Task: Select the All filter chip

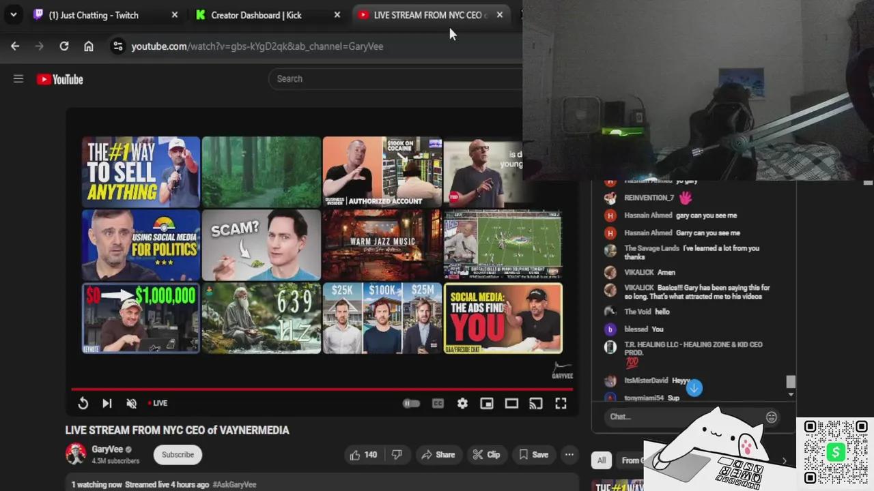Action: point(602,460)
